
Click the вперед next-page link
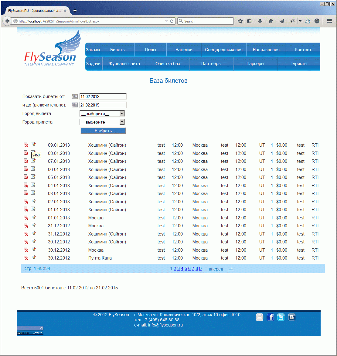216,269
